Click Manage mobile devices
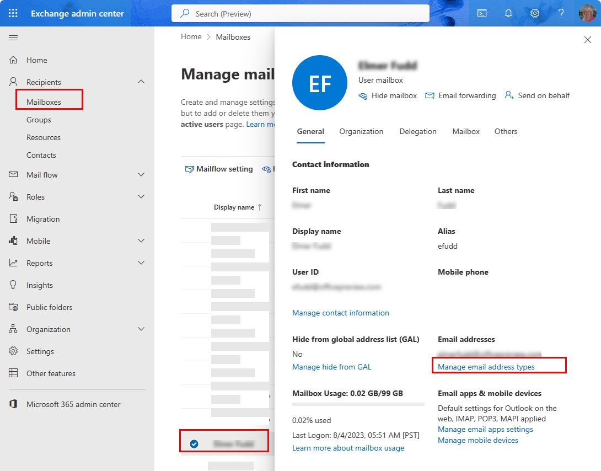The width and height of the screenshot is (601, 471). 477,440
